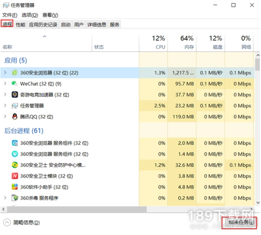
Task: Expand the 360安全浏览器 (32 位) process group
Action: tap(5, 73)
